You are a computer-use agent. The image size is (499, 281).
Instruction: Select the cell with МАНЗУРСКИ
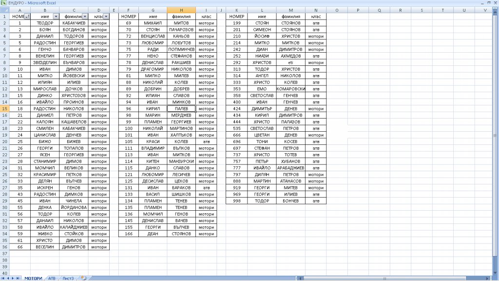click(181, 161)
